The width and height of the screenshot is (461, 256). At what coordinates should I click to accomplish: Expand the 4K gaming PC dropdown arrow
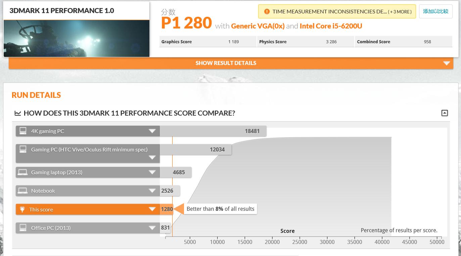[152, 131]
